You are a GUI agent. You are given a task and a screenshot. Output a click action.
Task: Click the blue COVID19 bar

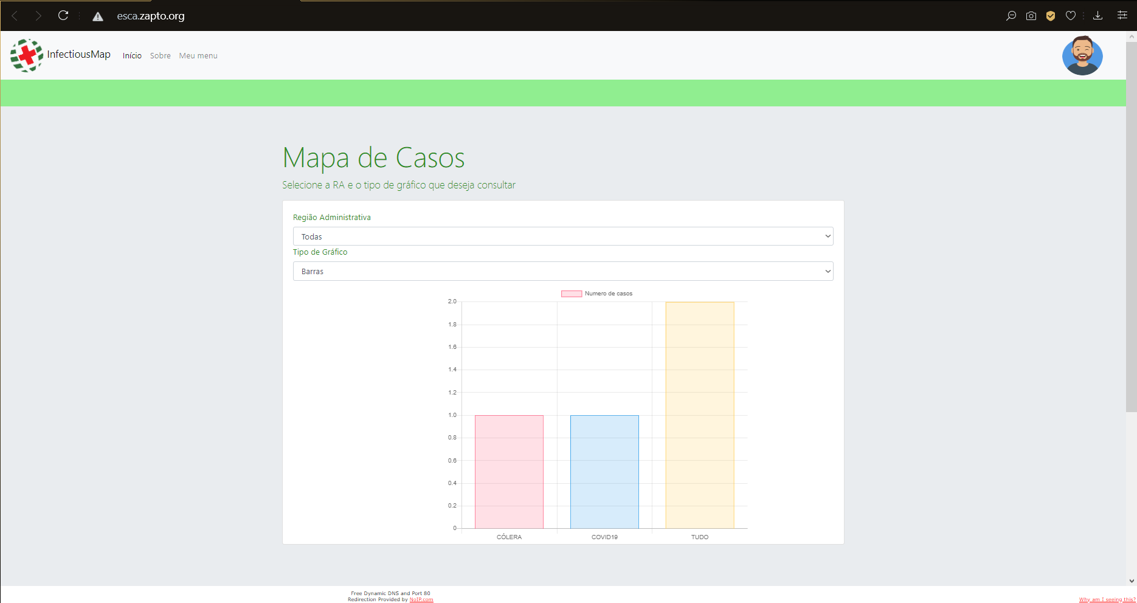(x=604, y=472)
